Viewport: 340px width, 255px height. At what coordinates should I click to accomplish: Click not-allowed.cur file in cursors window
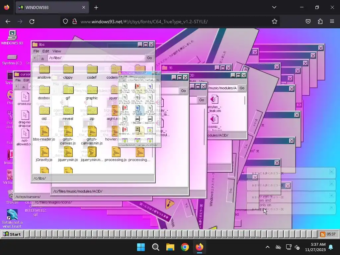pyautogui.click(x=24, y=137)
